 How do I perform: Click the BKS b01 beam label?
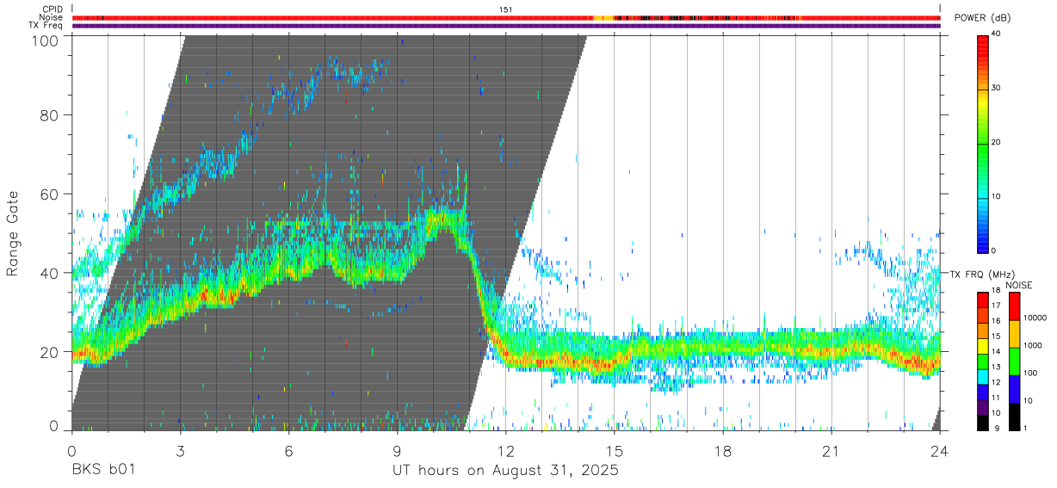tap(102, 470)
